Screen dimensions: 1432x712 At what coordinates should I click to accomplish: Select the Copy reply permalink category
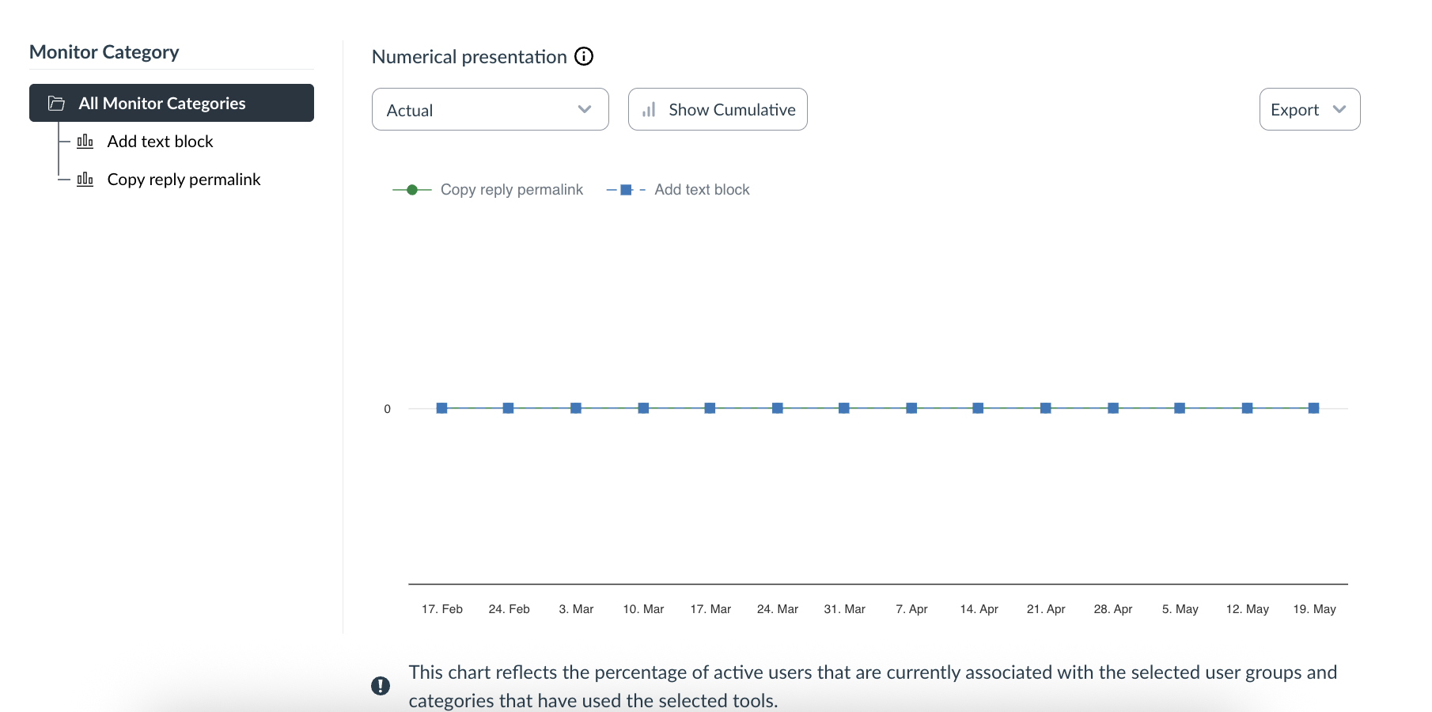(184, 180)
